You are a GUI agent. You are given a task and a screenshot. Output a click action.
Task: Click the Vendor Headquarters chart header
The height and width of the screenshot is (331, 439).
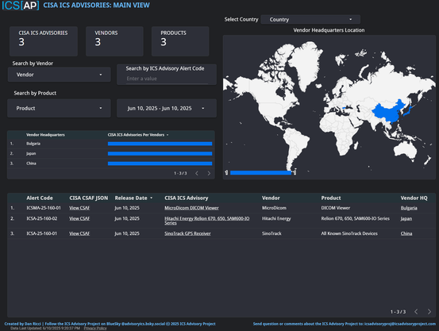click(x=45, y=135)
